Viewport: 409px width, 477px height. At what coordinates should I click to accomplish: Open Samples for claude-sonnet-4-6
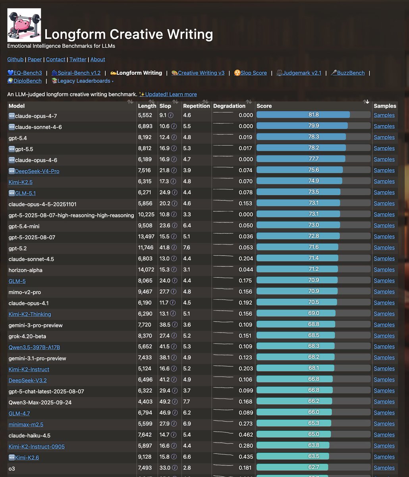pyautogui.click(x=384, y=126)
